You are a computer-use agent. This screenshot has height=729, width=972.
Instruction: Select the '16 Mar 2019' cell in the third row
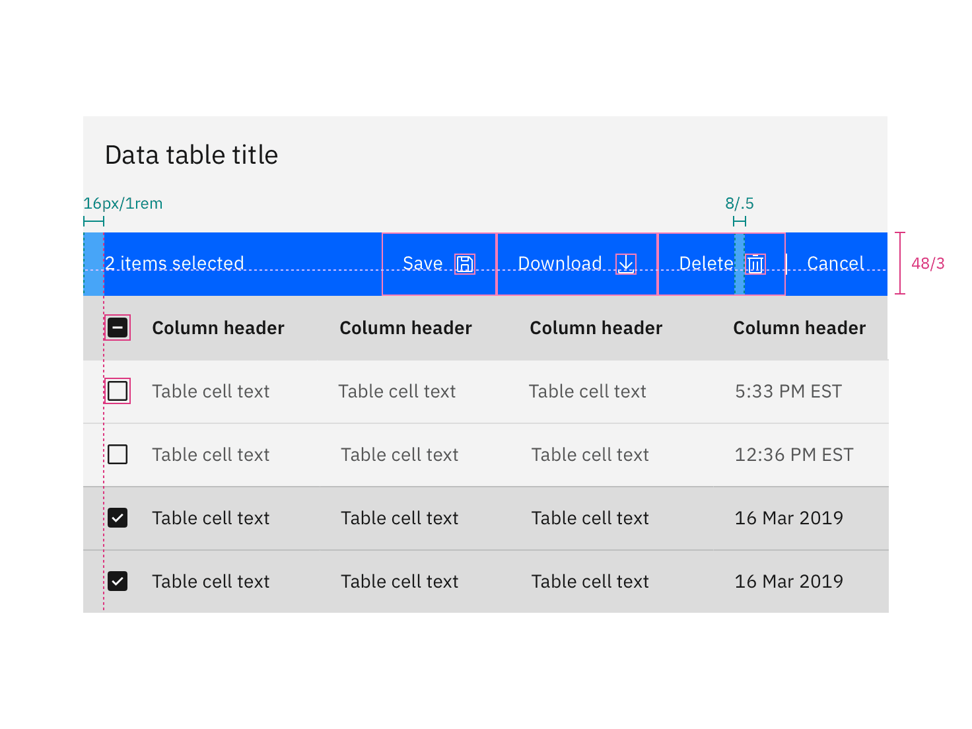click(x=789, y=518)
